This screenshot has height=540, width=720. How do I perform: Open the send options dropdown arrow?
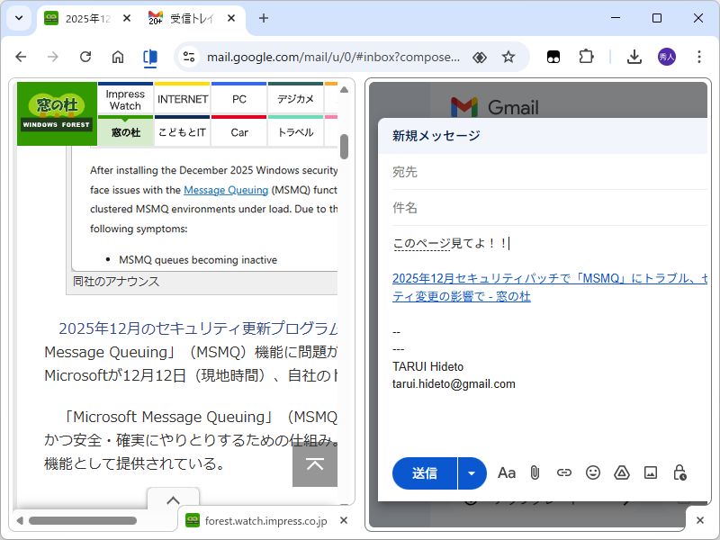coord(472,472)
